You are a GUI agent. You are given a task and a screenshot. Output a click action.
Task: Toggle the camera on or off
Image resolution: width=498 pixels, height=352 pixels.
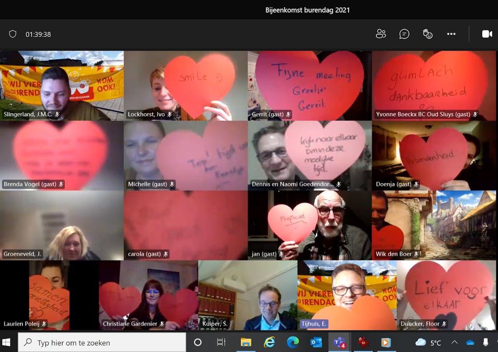tap(487, 34)
